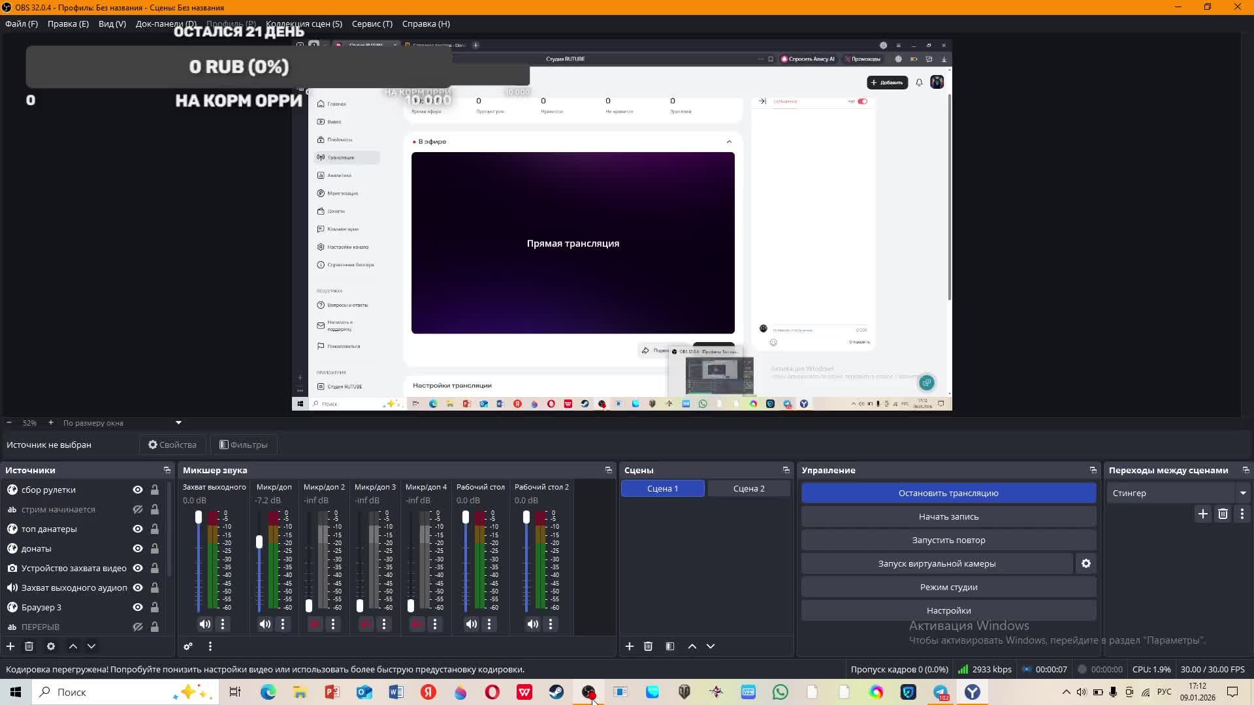
Task: Hide the сбор рулетки source
Action: [138, 490]
